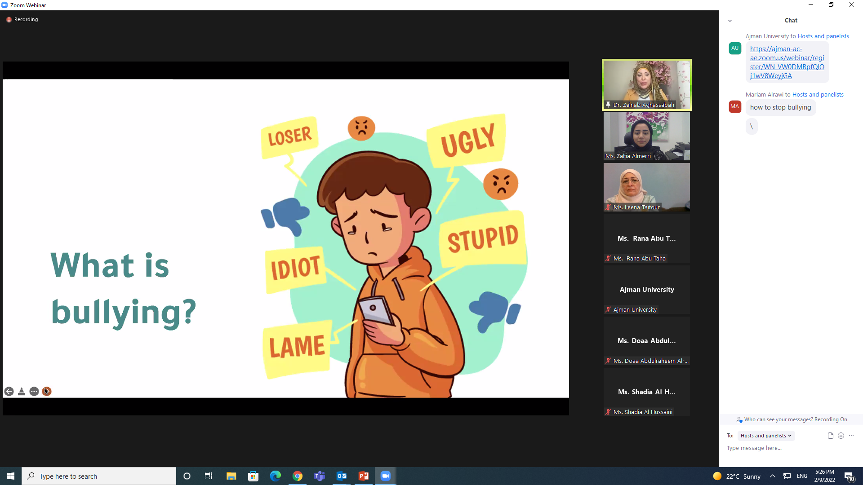Open Microsoft Teams from the taskbar
The width and height of the screenshot is (863, 485).
click(x=320, y=476)
